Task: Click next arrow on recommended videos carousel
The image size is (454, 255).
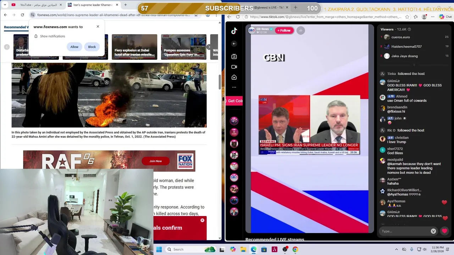Action: point(209,47)
